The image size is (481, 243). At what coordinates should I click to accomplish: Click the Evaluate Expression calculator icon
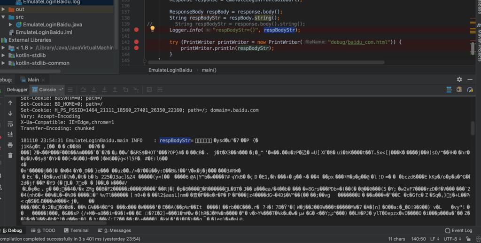pos(149,90)
